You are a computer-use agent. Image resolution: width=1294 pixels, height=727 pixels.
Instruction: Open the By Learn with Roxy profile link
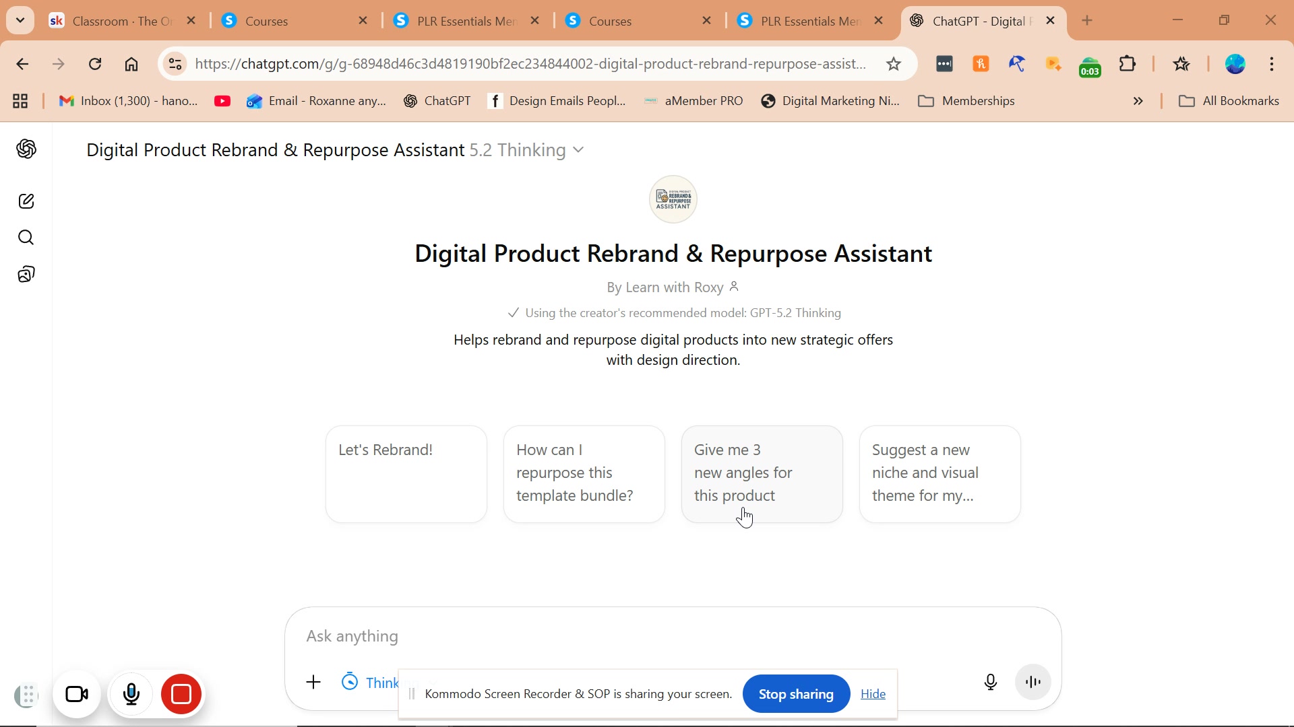click(x=673, y=287)
